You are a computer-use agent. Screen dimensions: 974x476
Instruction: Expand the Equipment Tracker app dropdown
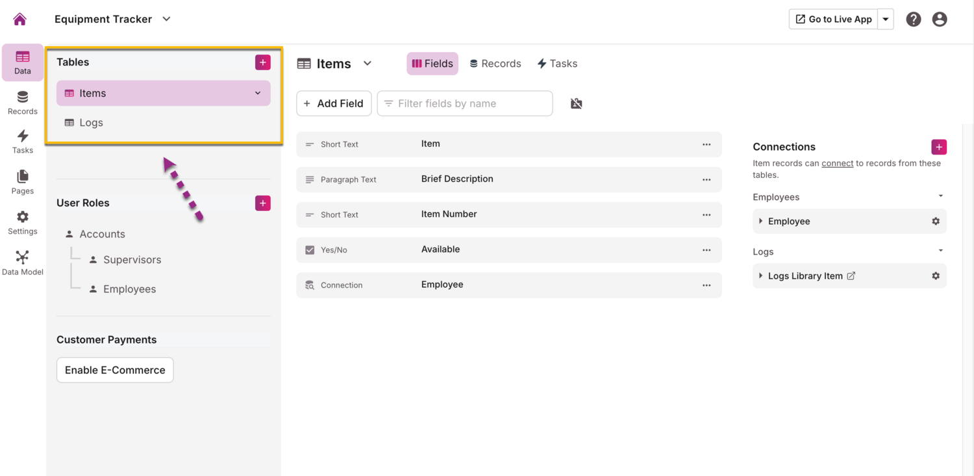(166, 19)
